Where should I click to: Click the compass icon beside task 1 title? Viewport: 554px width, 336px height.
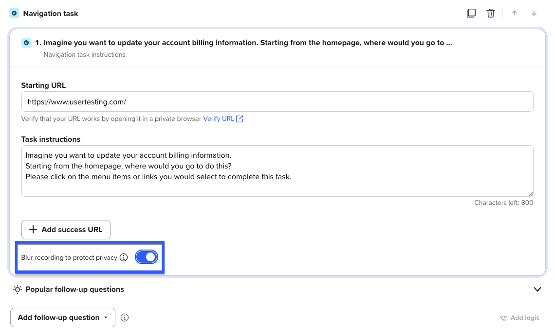(26, 43)
